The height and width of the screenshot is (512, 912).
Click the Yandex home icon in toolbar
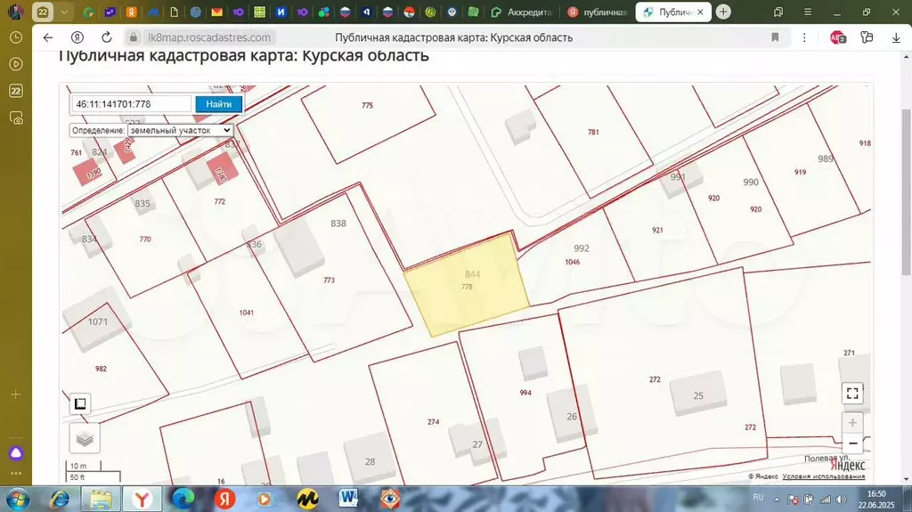click(77, 37)
